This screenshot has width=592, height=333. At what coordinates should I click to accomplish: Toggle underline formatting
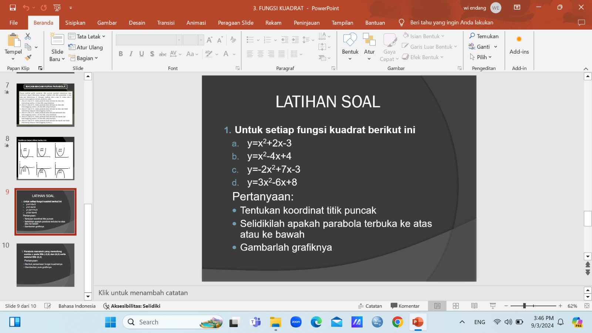[141, 54]
